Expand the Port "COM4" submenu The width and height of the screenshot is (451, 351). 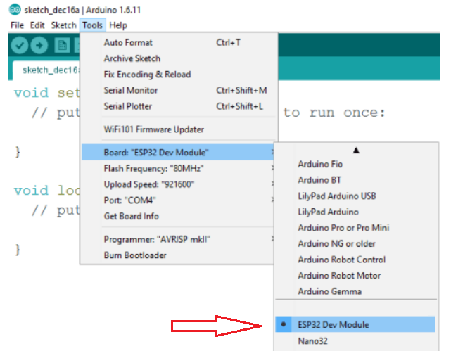tap(178, 200)
